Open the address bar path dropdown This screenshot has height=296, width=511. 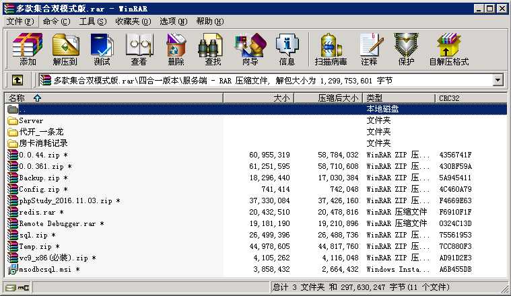[498, 80]
